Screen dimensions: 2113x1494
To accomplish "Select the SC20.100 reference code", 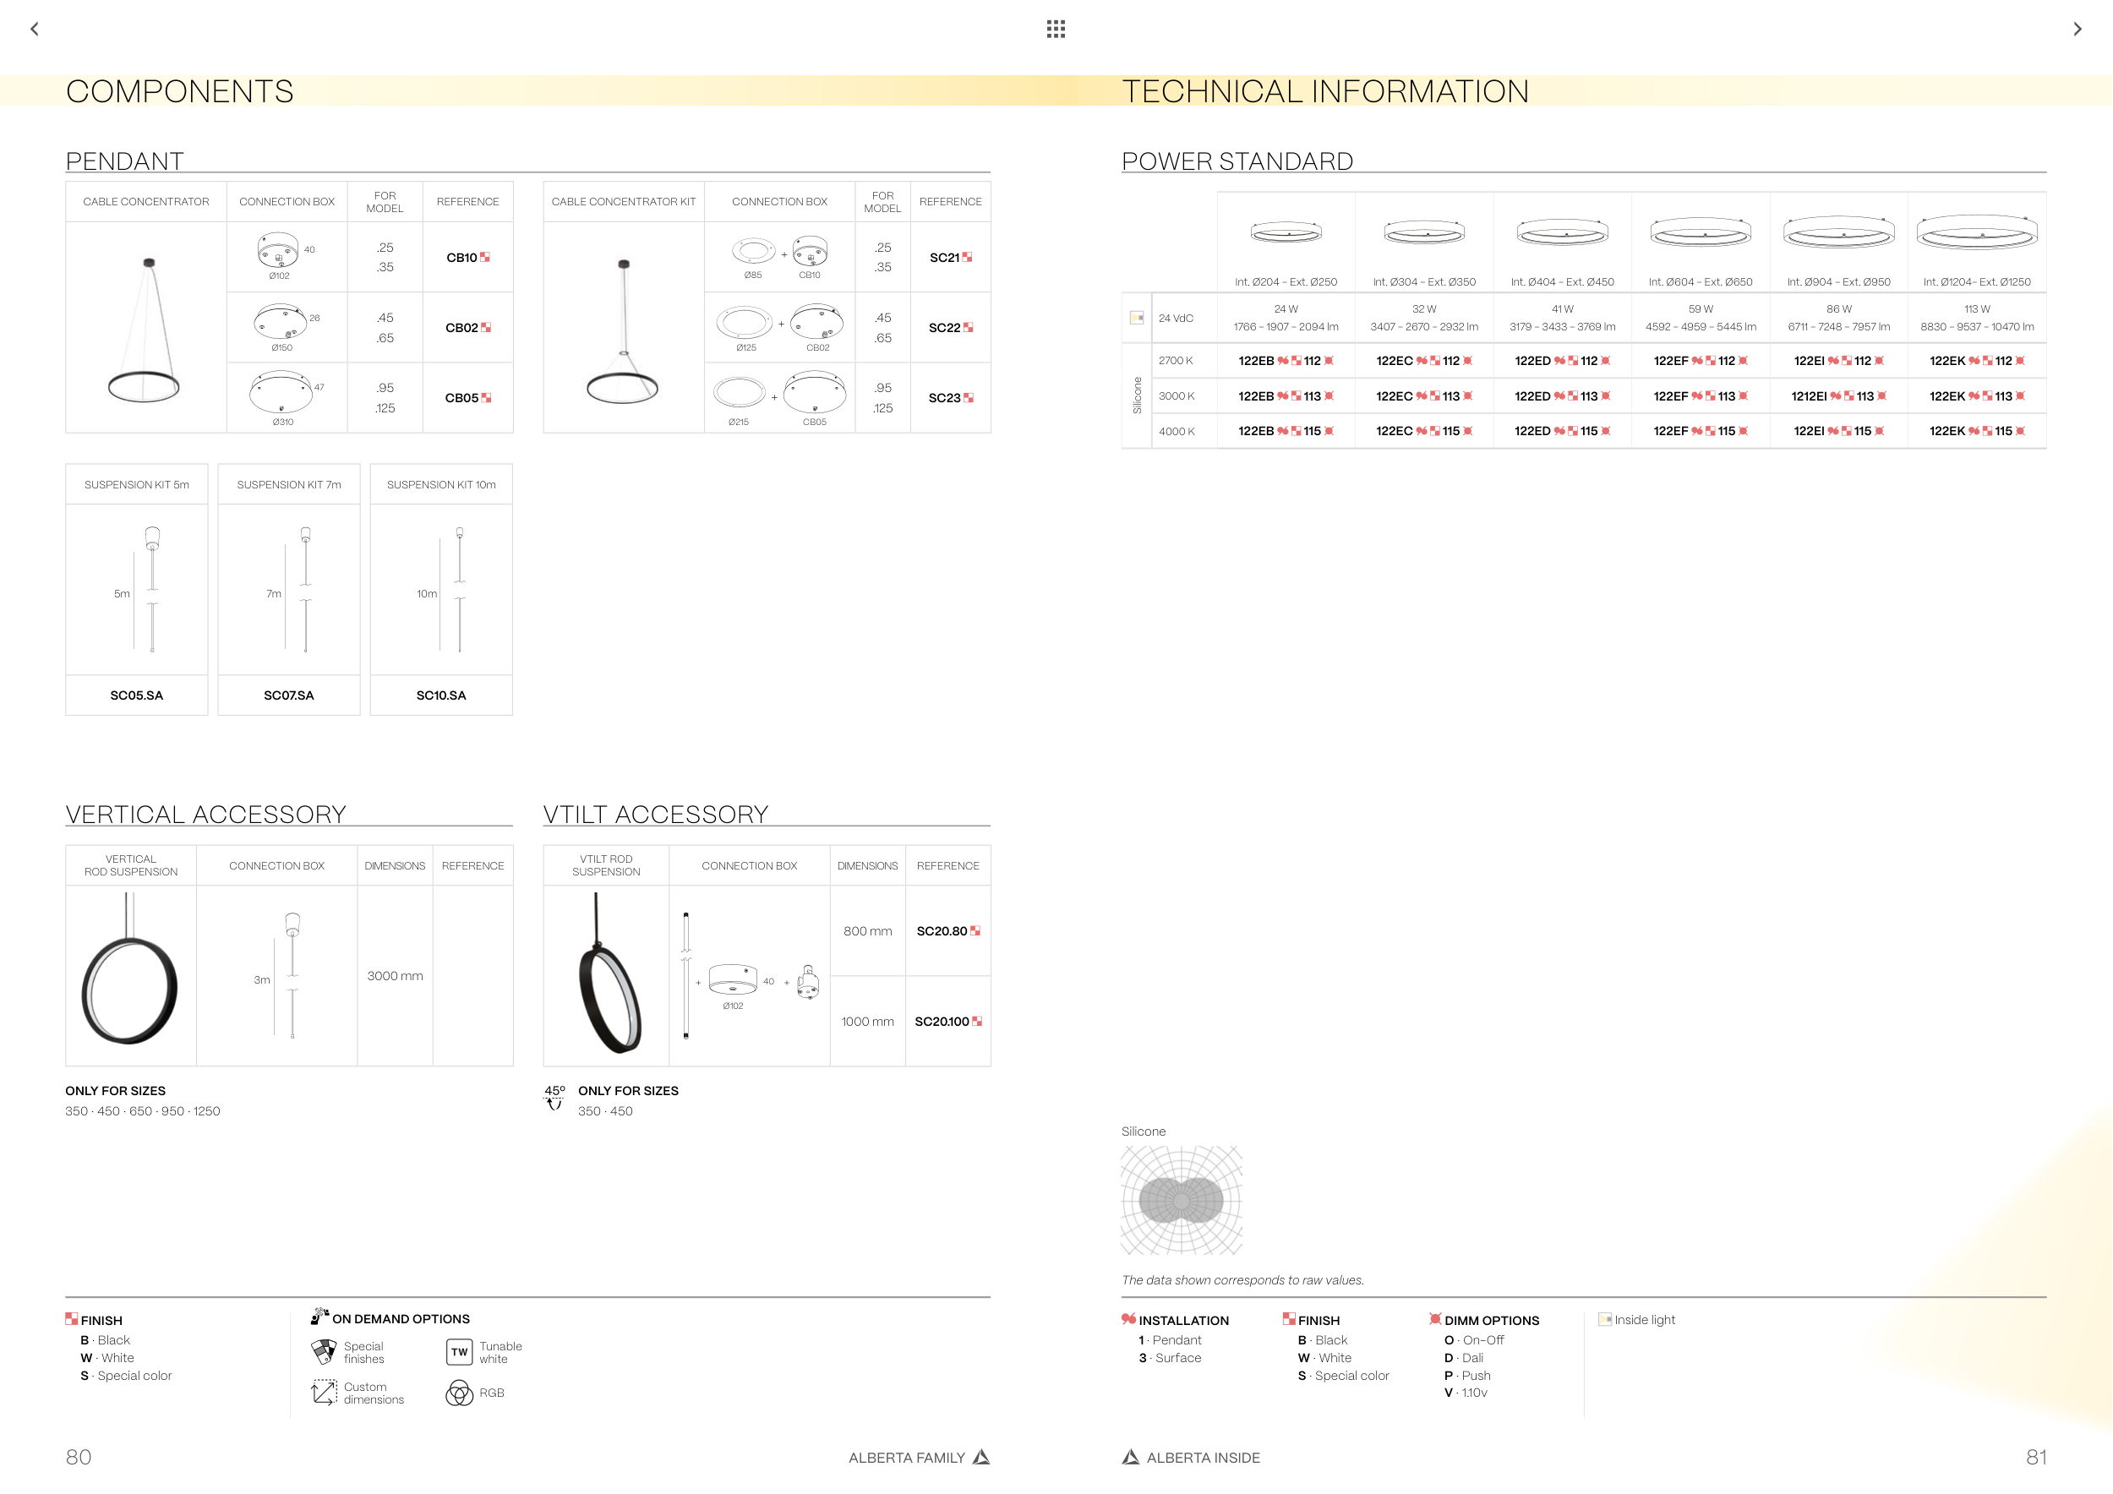I will 942,1021.
